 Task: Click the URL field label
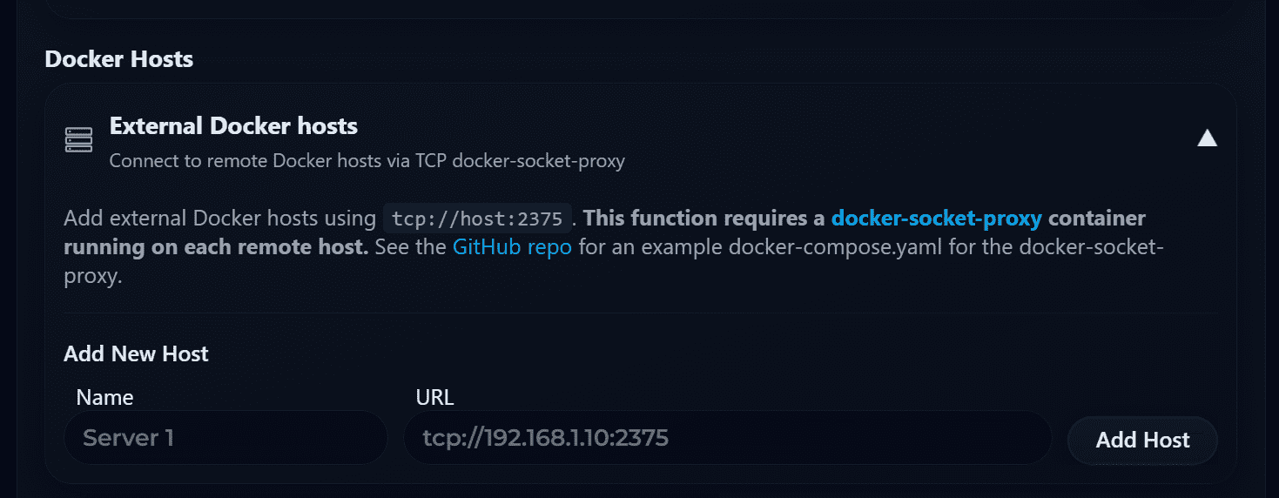(434, 398)
